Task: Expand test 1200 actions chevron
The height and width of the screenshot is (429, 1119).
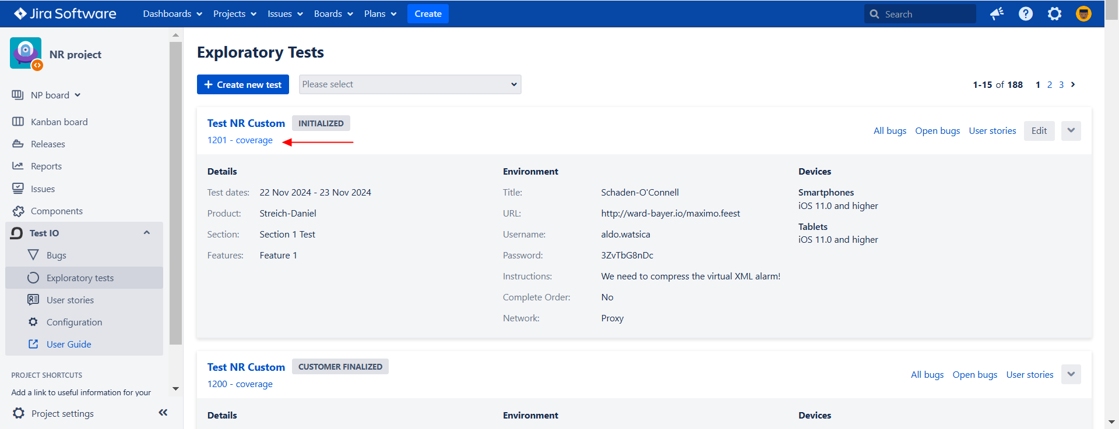Action: (1071, 374)
